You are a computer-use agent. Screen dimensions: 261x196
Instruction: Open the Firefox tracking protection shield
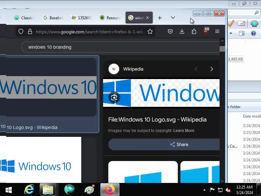pos(21,31)
